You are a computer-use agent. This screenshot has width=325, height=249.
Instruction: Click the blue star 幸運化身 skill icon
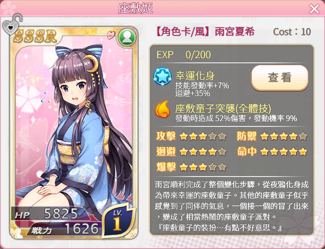click(x=162, y=76)
